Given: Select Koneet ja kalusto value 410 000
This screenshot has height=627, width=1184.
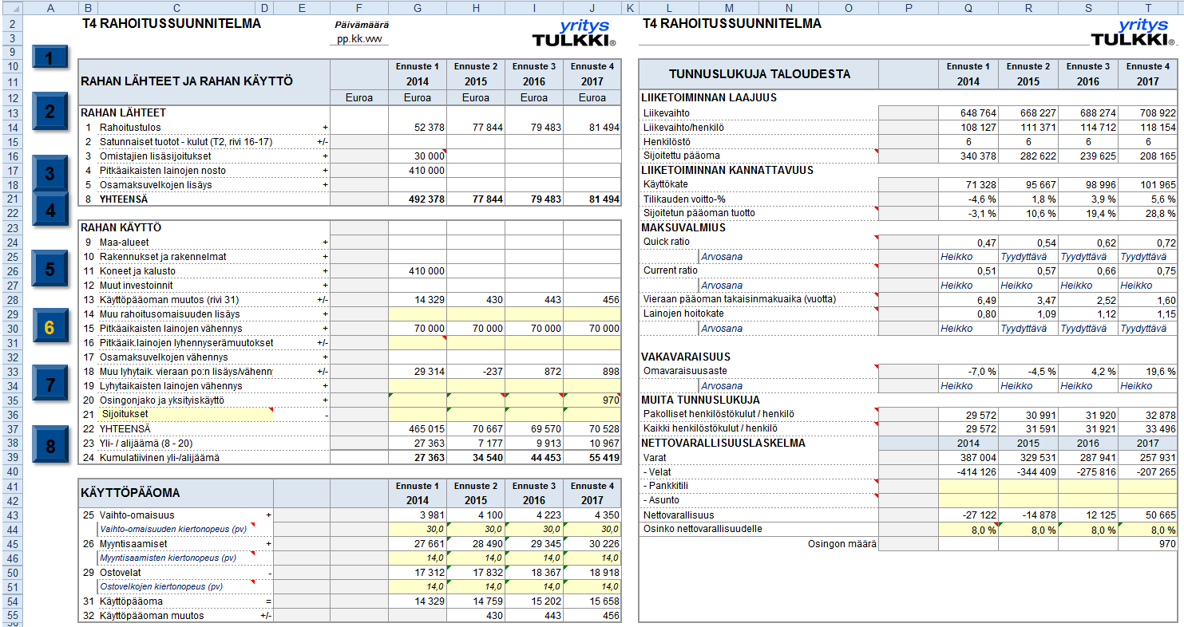Looking at the screenshot, I should [418, 270].
